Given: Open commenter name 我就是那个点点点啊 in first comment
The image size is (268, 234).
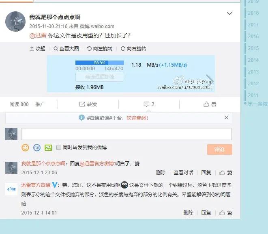Looking at the screenshot, I should tap(43, 163).
